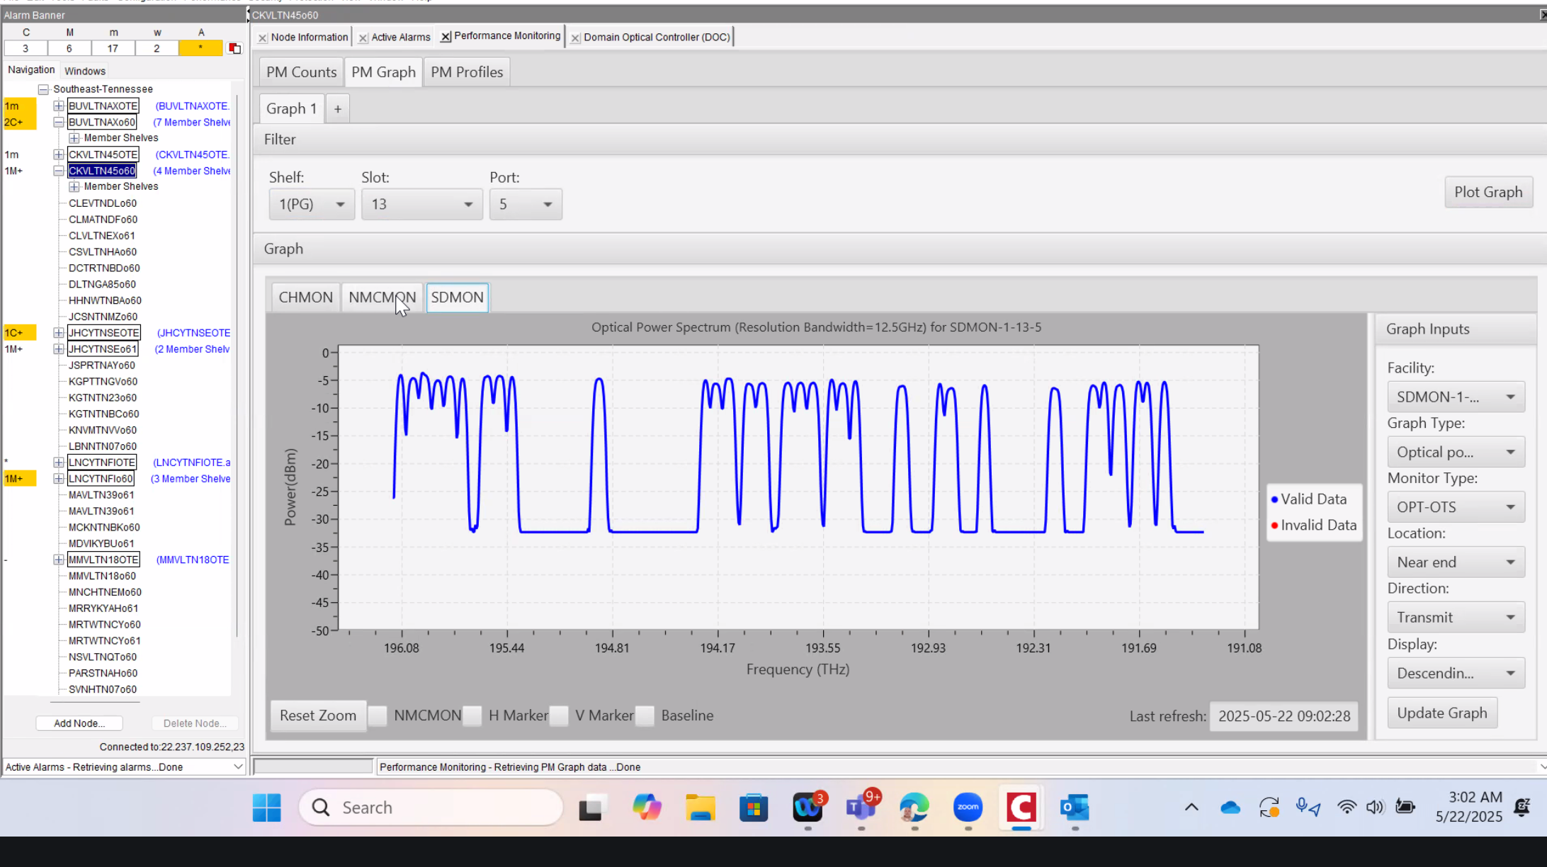Screen dimensions: 1547x867
Task: Switch to the PM Counts tab
Action: point(301,72)
